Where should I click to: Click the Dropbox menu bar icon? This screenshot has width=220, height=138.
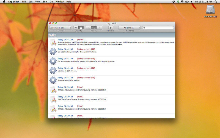pyautogui.click(x=174, y=2)
